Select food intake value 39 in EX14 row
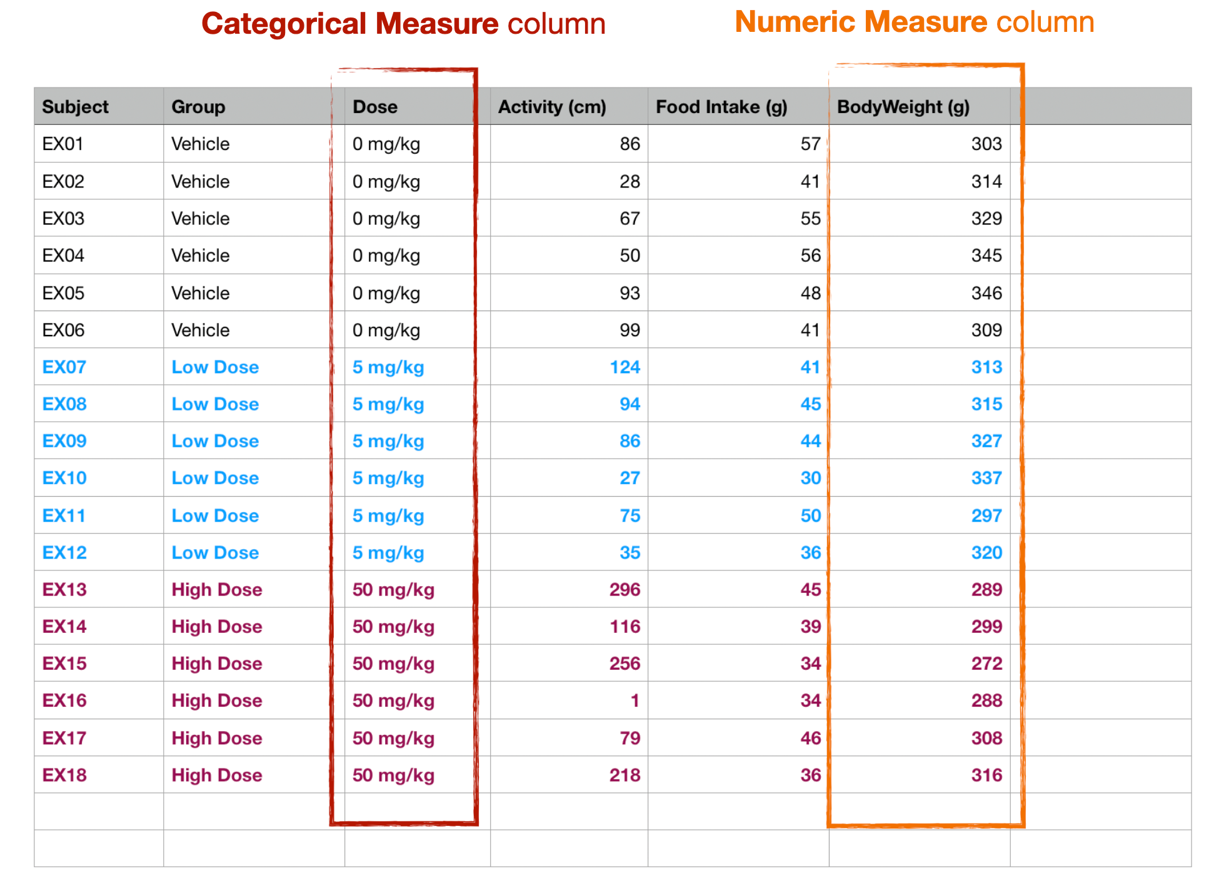Viewport: 1219px width, 876px height. click(x=738, y=626)
